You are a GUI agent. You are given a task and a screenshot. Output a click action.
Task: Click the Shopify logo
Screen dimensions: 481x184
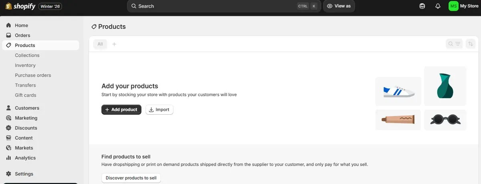point(20,6)
